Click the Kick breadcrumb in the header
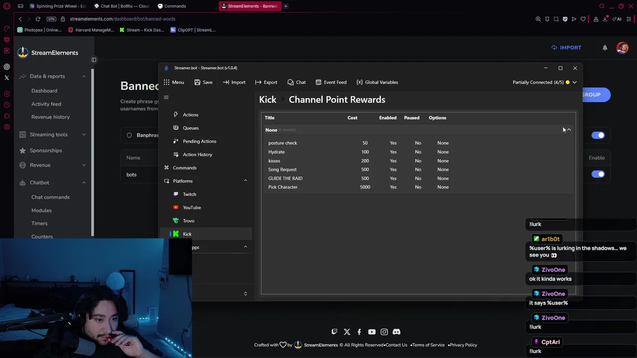The width and height of the screenshot is (637, 358). coord(268,99)
